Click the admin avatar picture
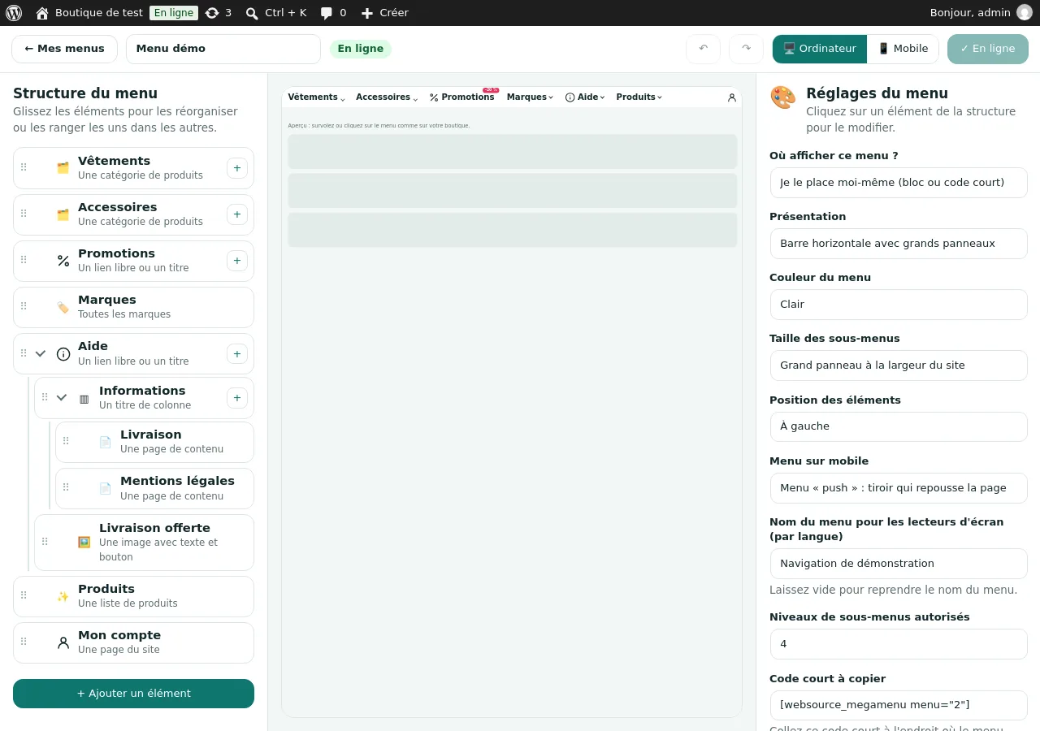1040x731 pixels. point(1025,13)
